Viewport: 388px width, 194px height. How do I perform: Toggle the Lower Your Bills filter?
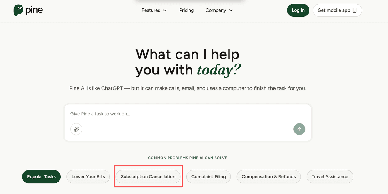click(88, 176)
